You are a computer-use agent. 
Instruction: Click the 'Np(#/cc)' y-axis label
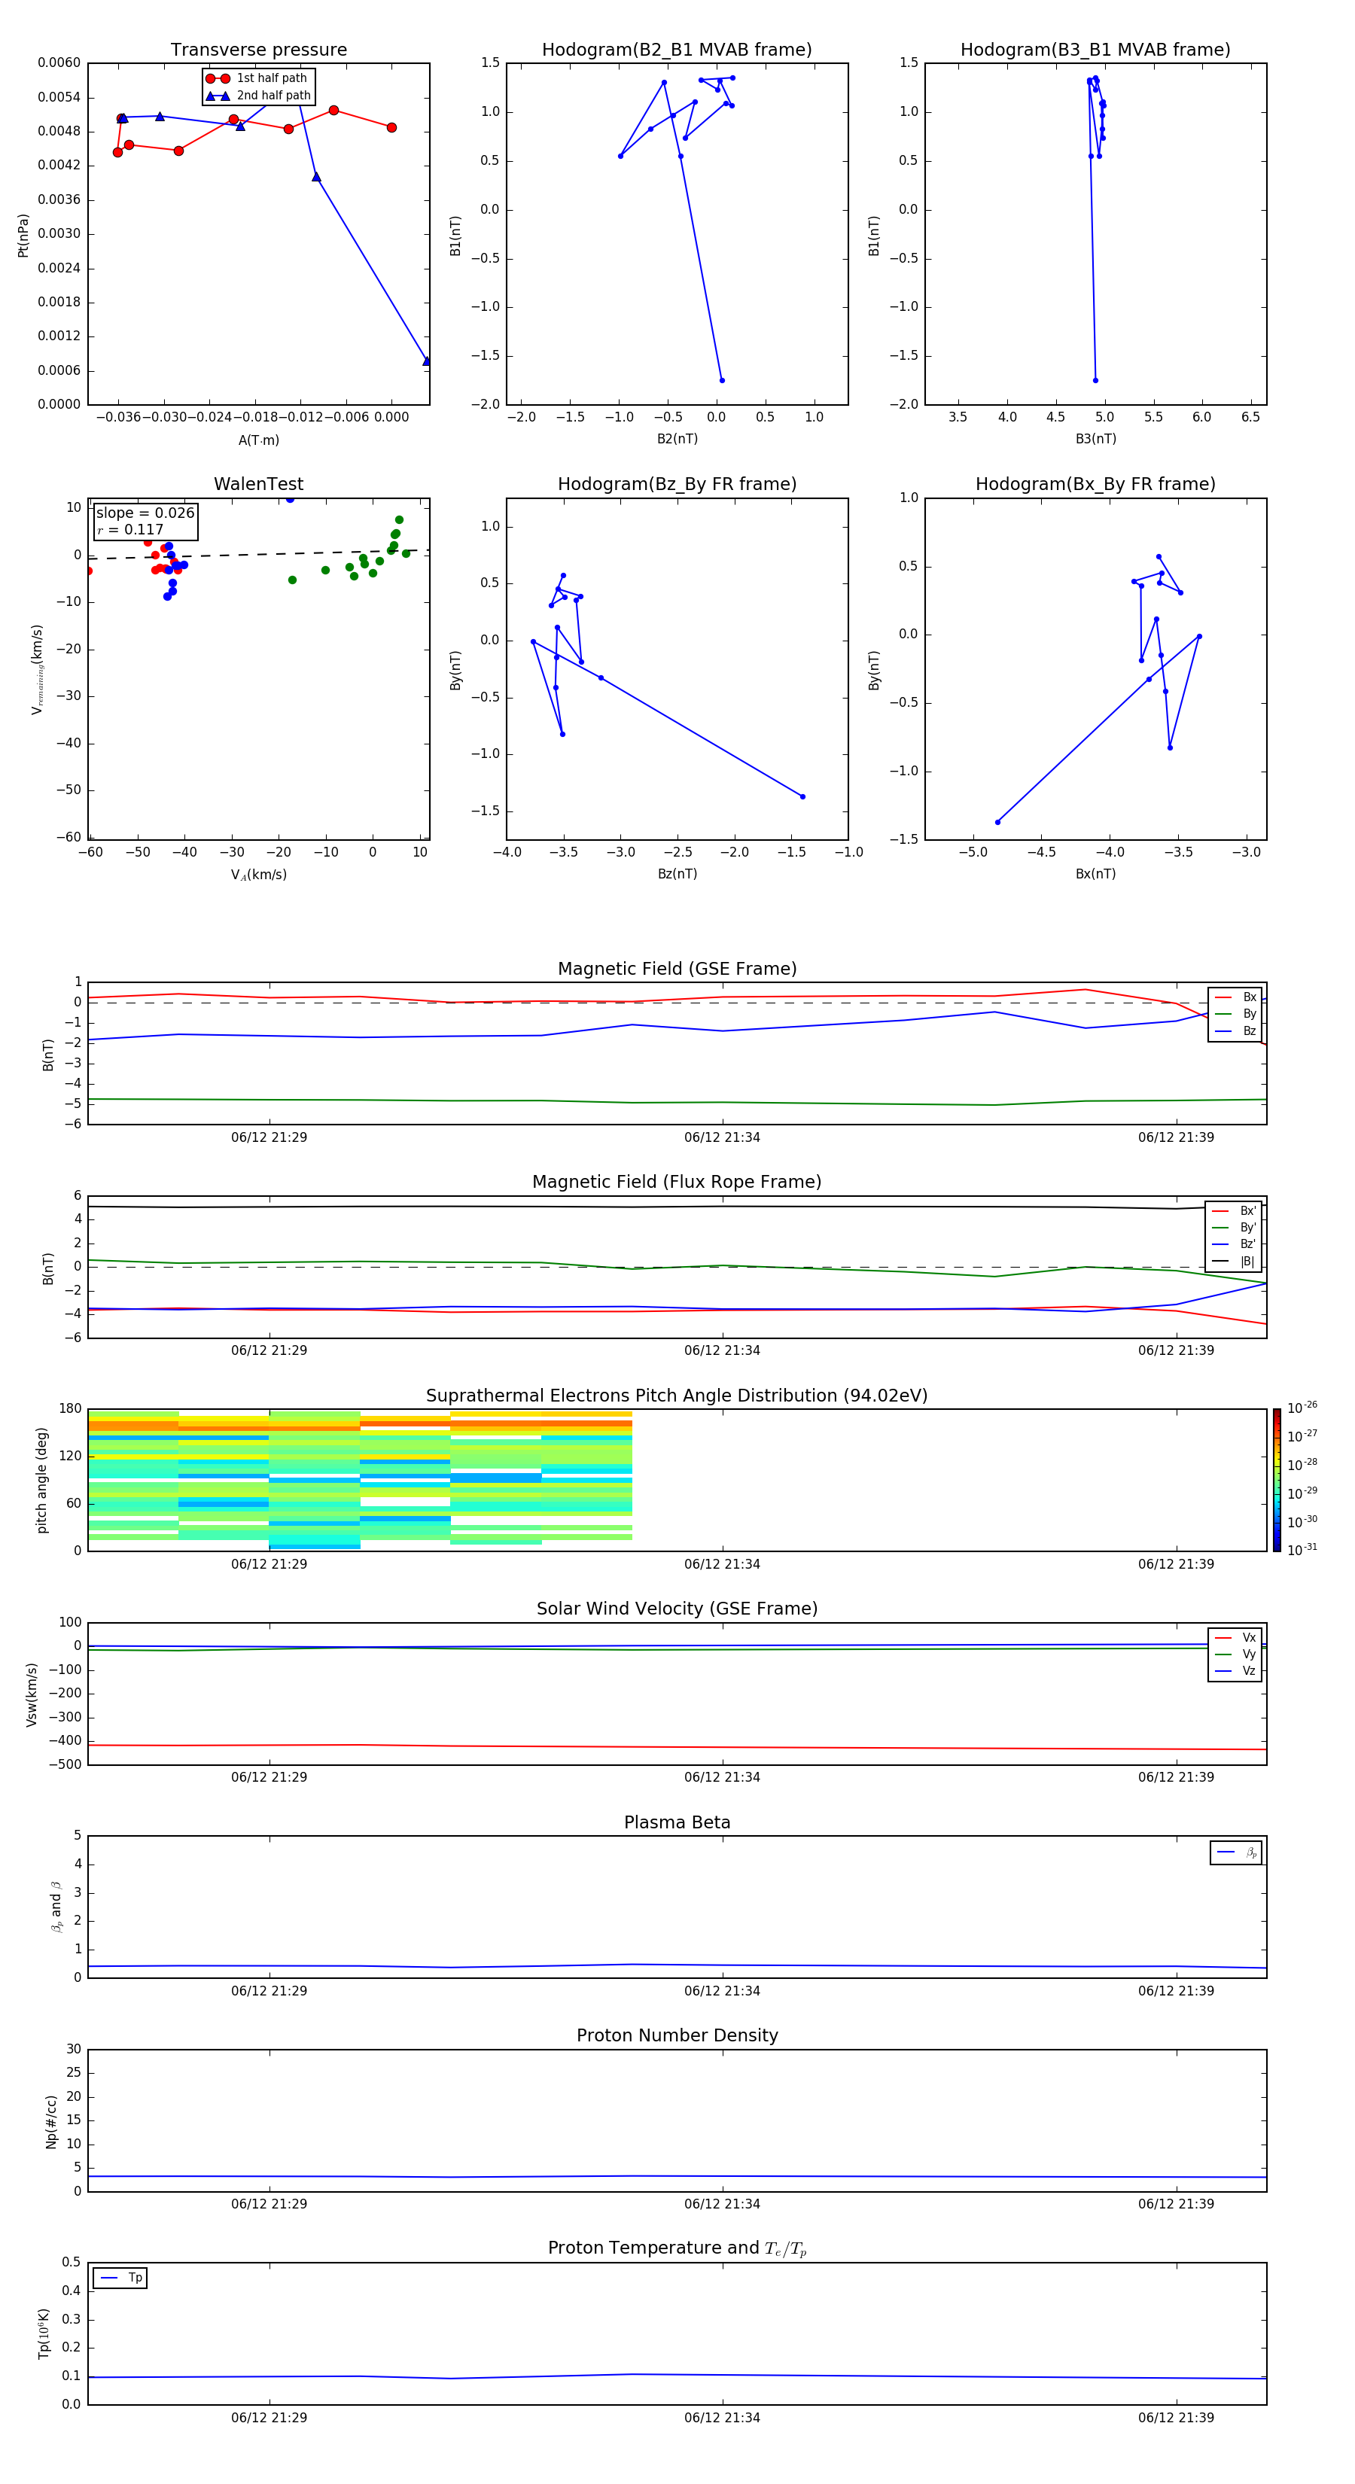(51, 2121)
